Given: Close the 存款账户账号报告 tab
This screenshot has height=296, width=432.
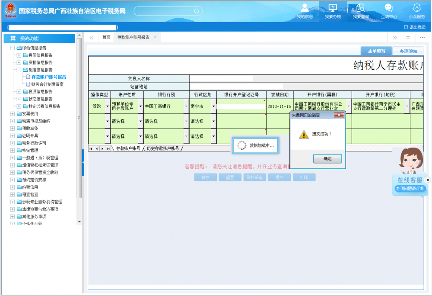Looking at the screenshot, I should pyautogui.click(x=155, y=37).
